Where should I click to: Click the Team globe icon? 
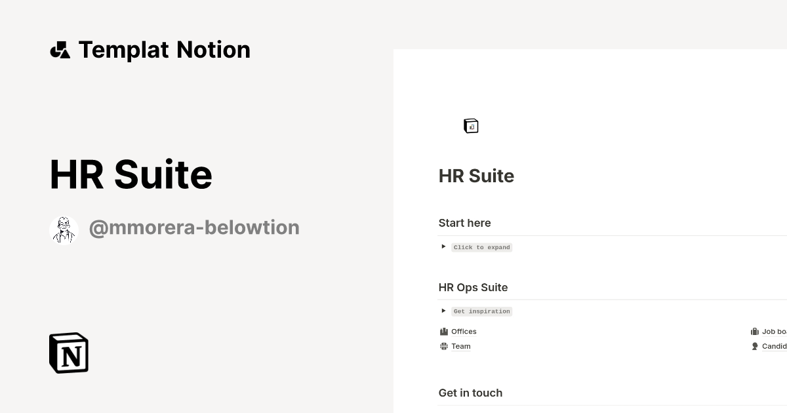pos(444,346)
